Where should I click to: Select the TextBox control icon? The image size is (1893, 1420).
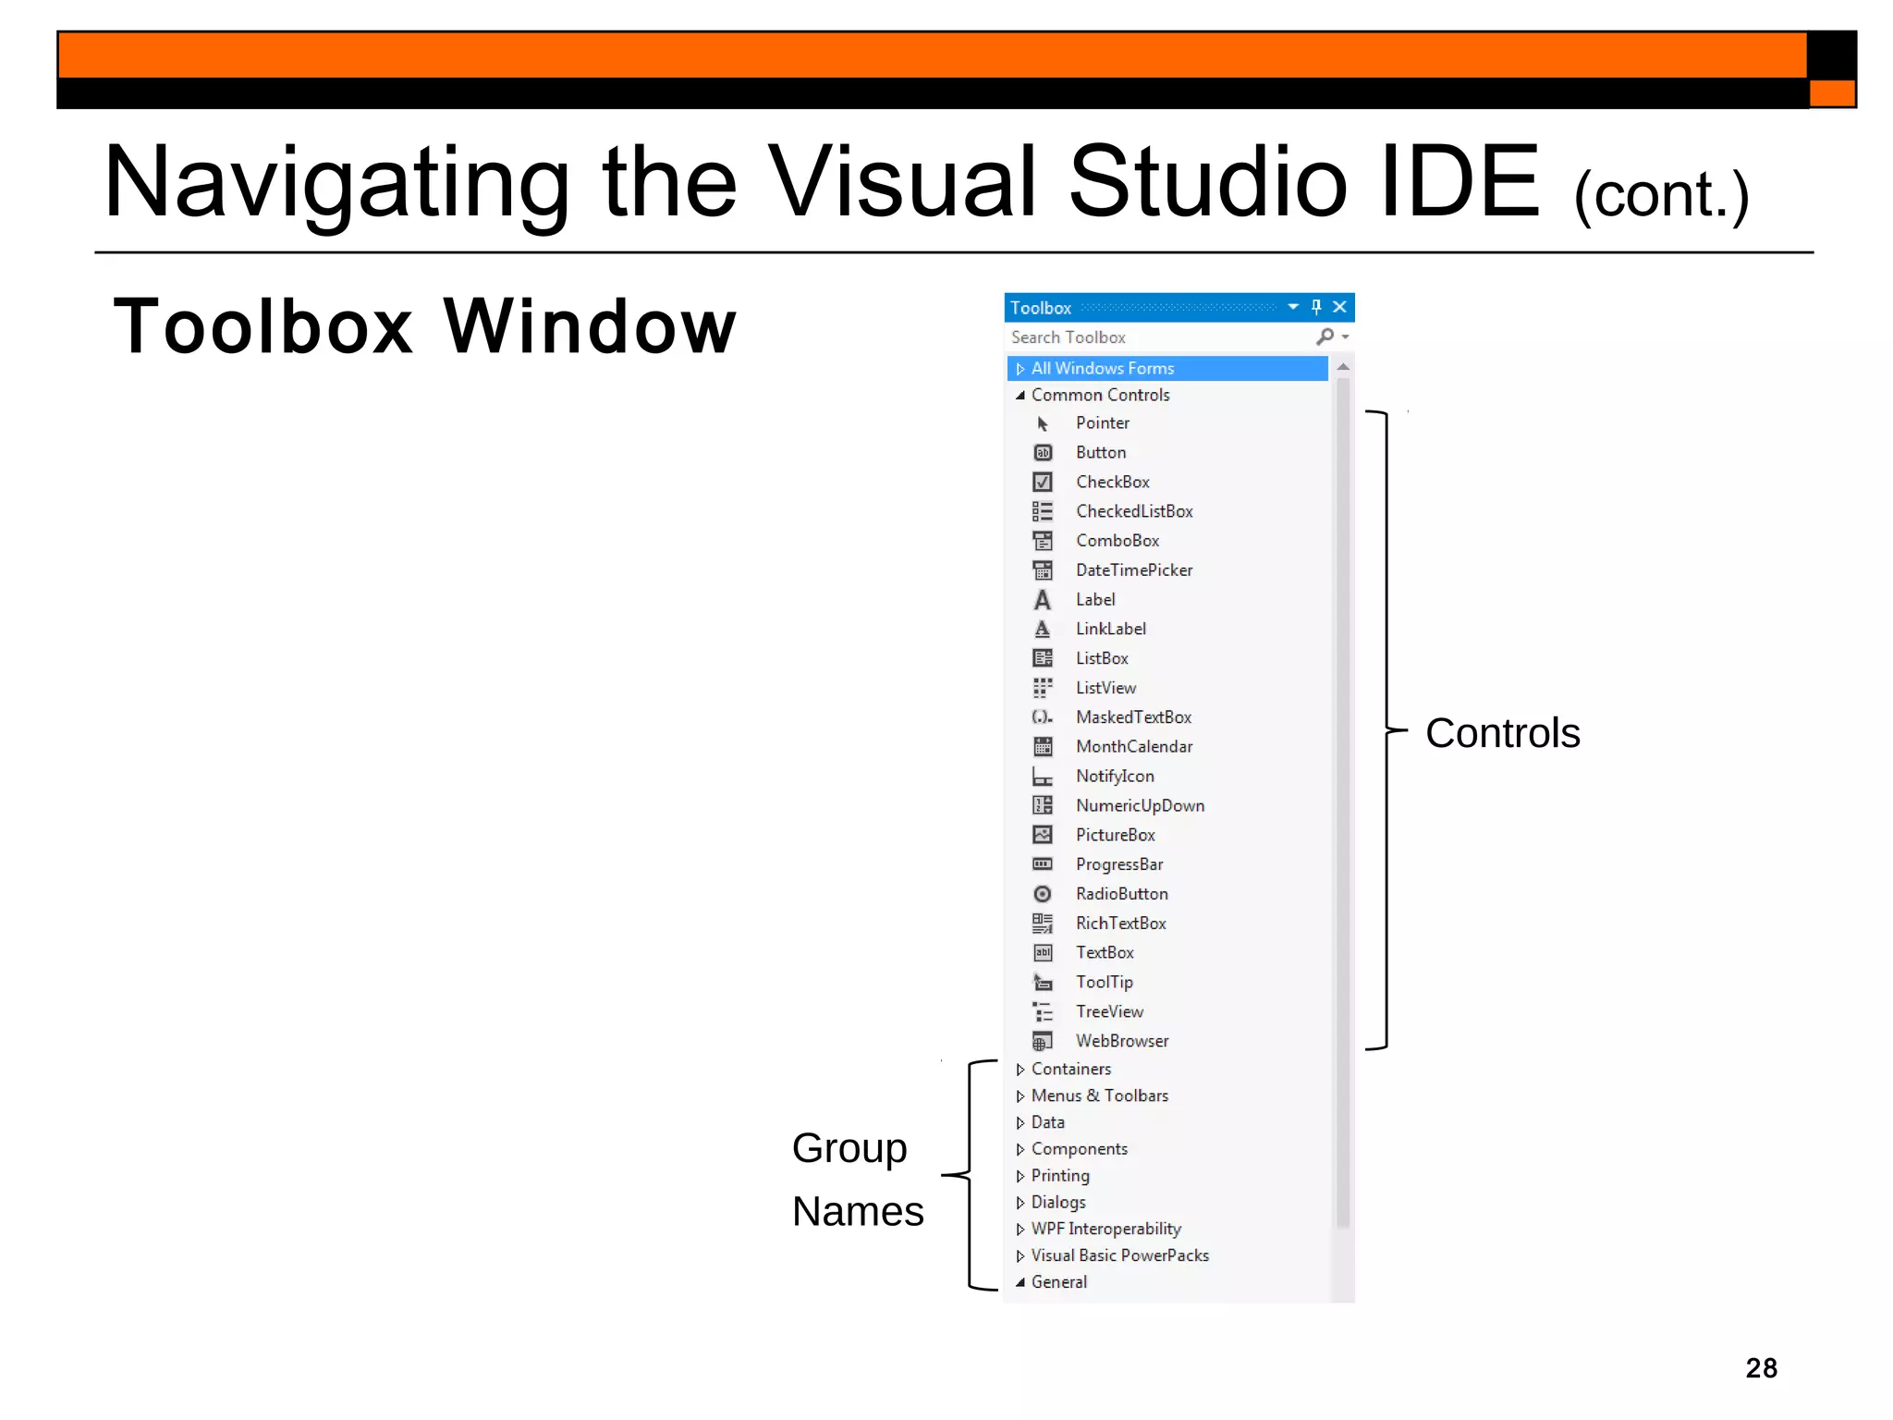pyautogui.click(x=1043, y=953)
